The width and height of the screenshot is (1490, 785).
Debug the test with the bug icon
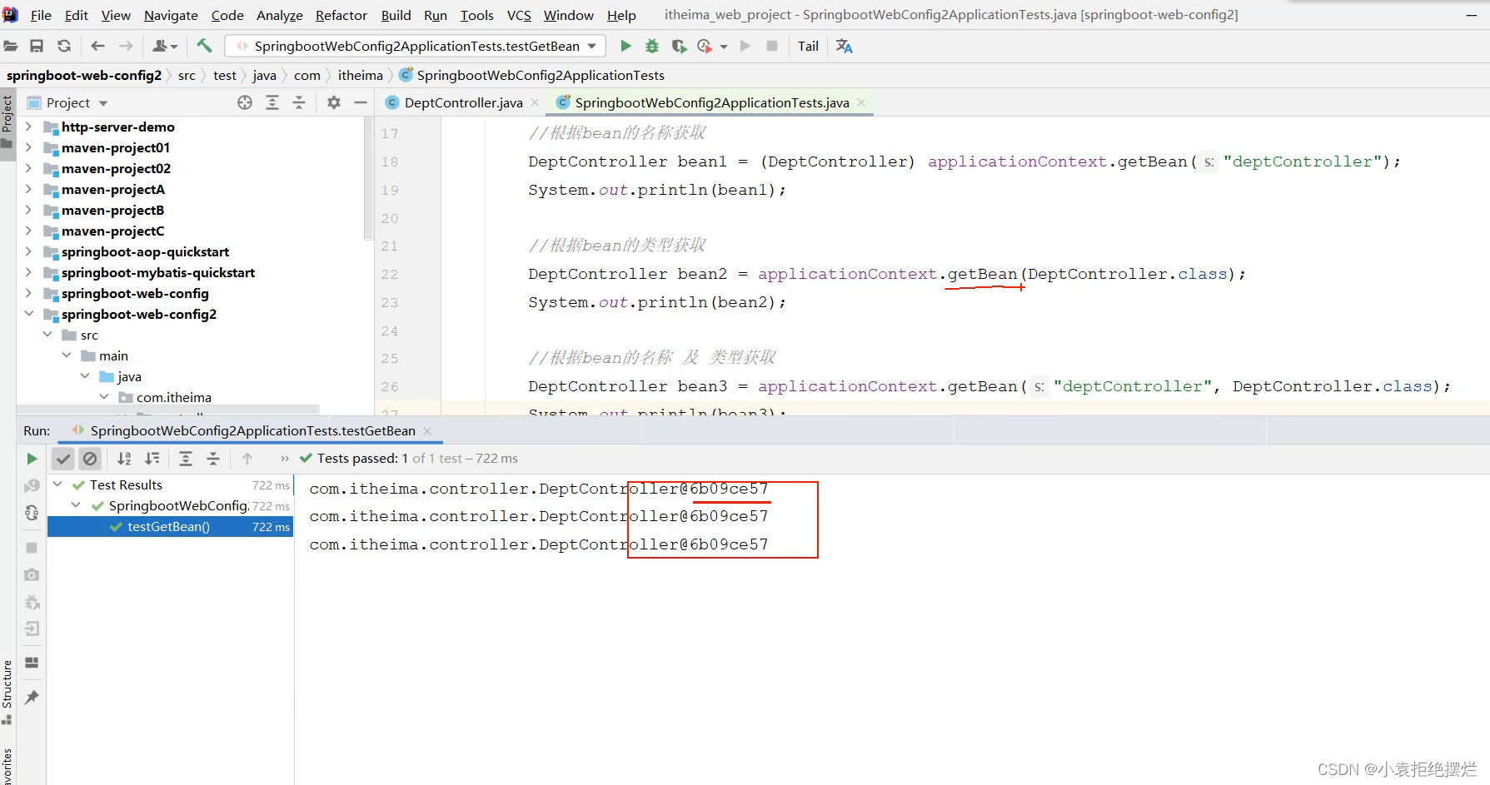652,46
